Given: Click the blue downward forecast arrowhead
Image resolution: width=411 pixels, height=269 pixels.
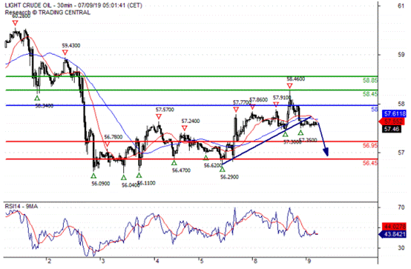Looking at the screenshot, I should (326, 152).
